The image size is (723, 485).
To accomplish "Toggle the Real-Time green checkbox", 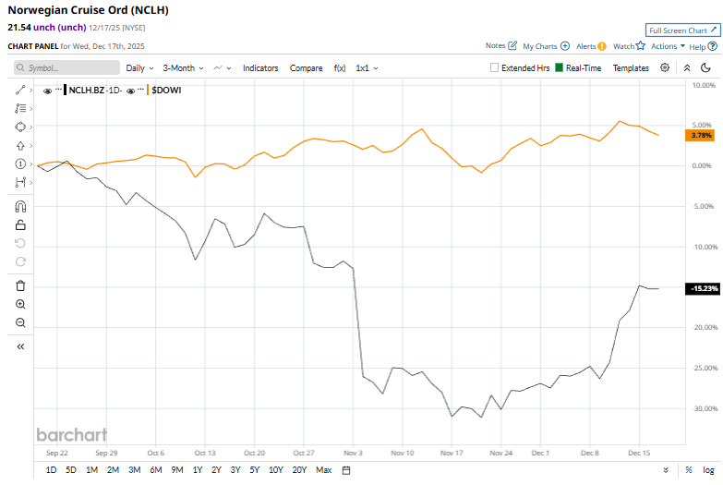I will [x=559, y=67].
